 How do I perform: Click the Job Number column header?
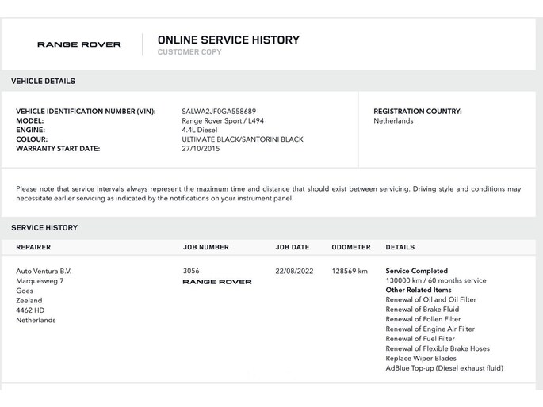(x=205, y=247)
